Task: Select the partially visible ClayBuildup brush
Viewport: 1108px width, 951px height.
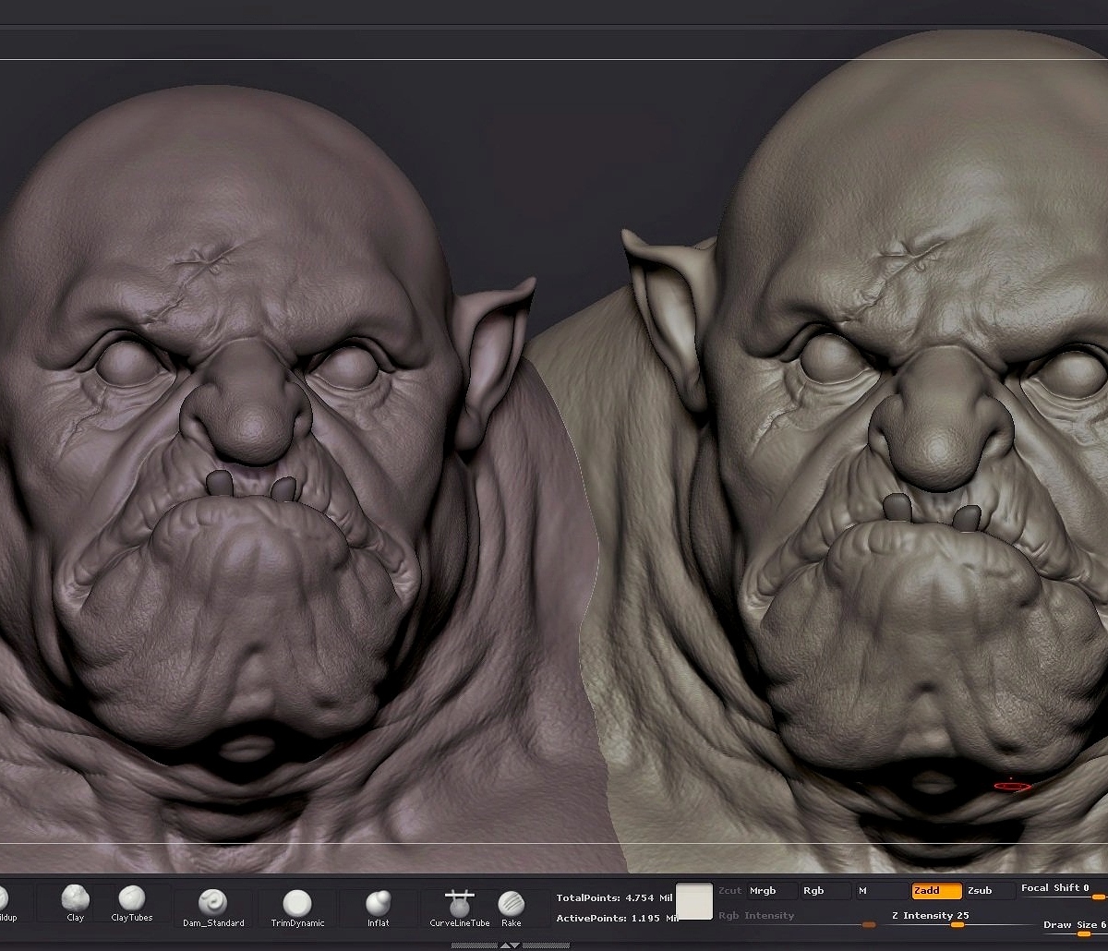Action: 6,903
